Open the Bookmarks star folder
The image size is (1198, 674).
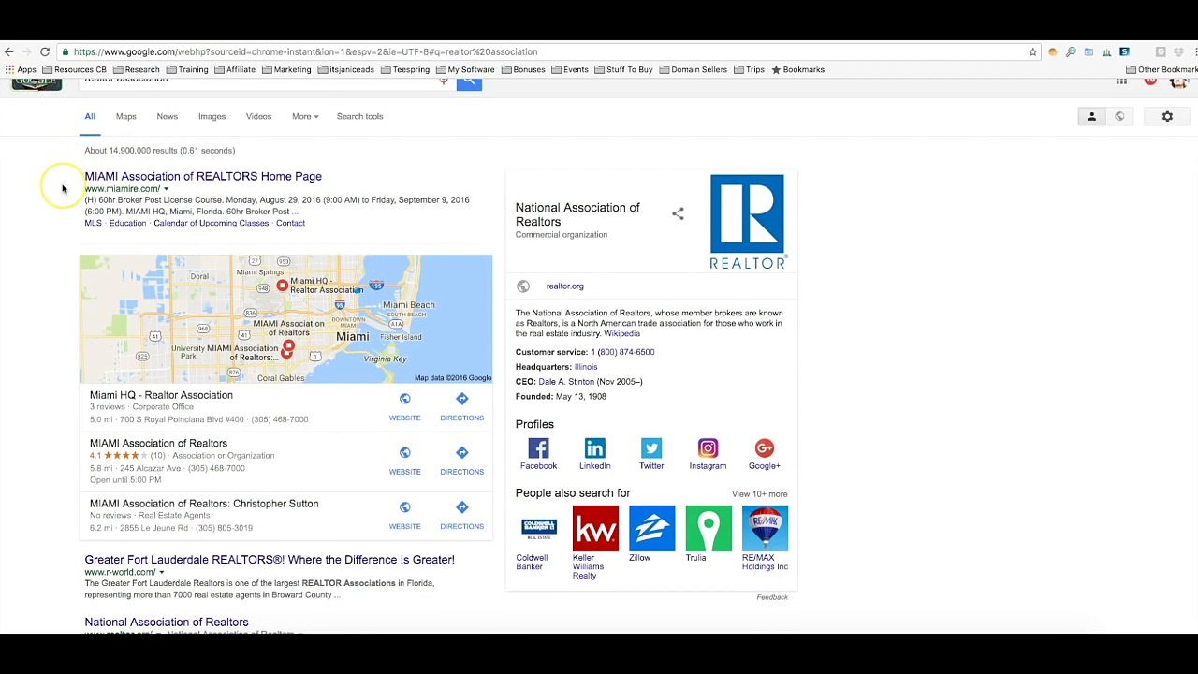tap(798, 70)
